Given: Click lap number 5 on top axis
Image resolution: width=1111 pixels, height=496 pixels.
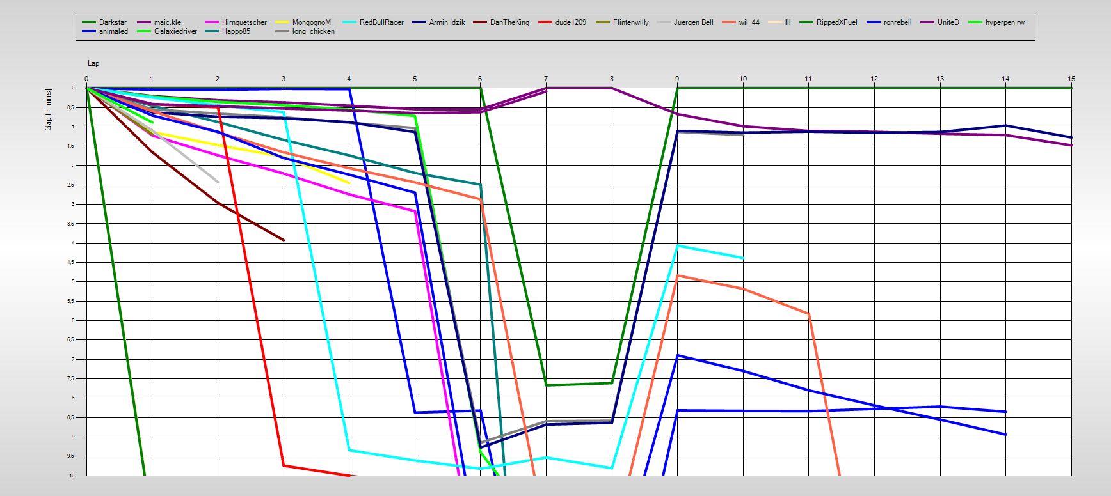Looking at the screenshot, I should [415, 79].
